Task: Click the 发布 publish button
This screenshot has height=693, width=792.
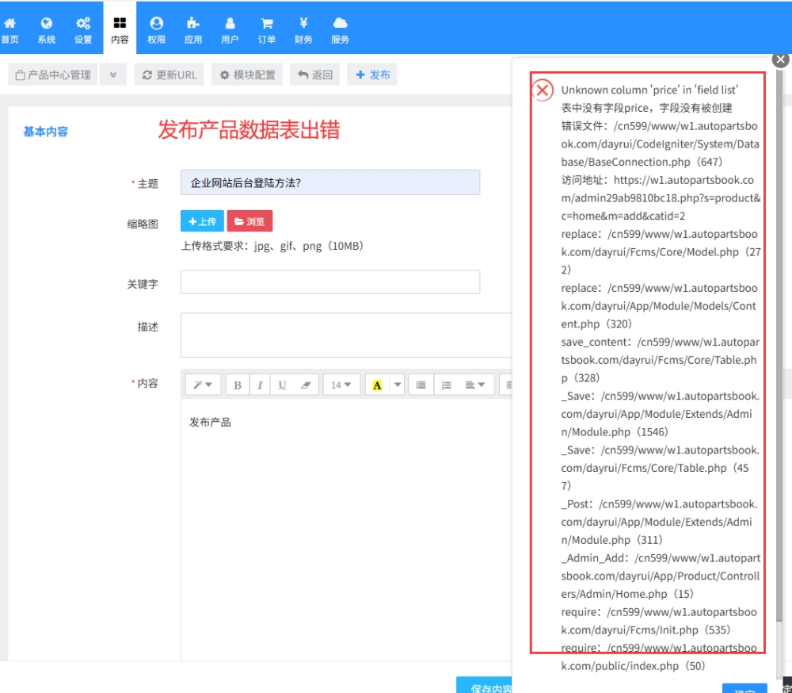Action: point(372,75)
